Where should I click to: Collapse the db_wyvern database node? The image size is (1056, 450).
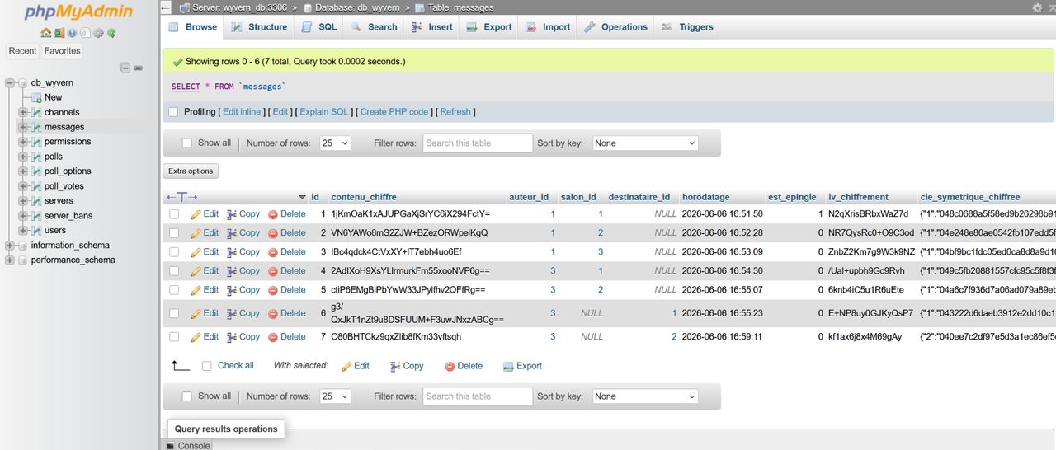click(x=10, y=82)
